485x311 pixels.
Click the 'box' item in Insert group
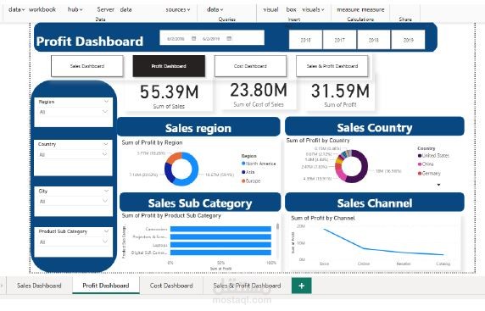point(291,9)
